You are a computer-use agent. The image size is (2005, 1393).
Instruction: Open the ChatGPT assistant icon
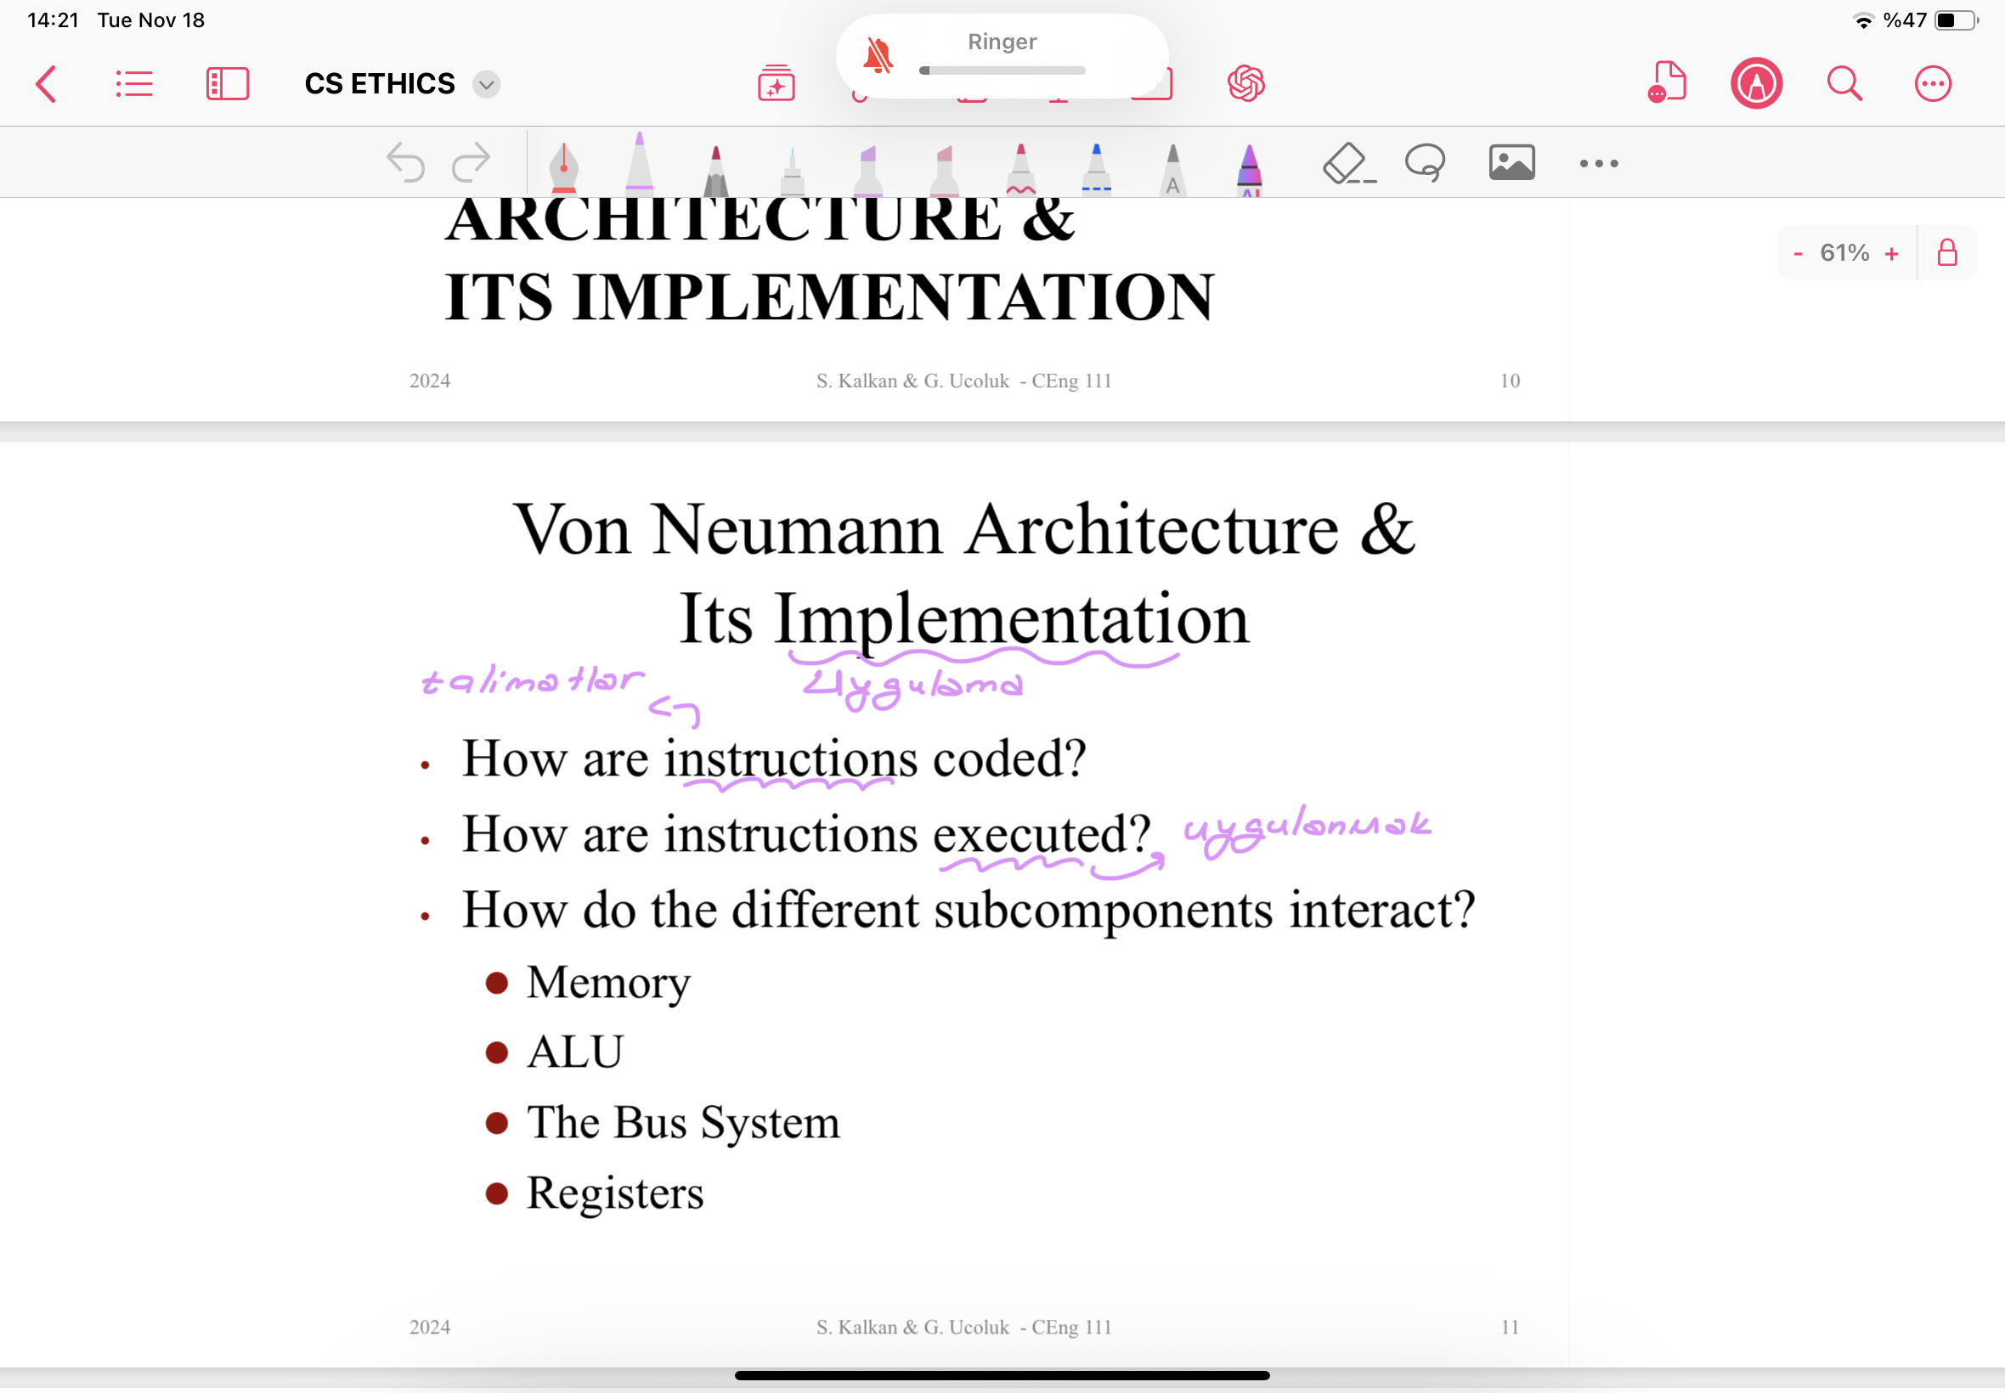(1245, 84)
